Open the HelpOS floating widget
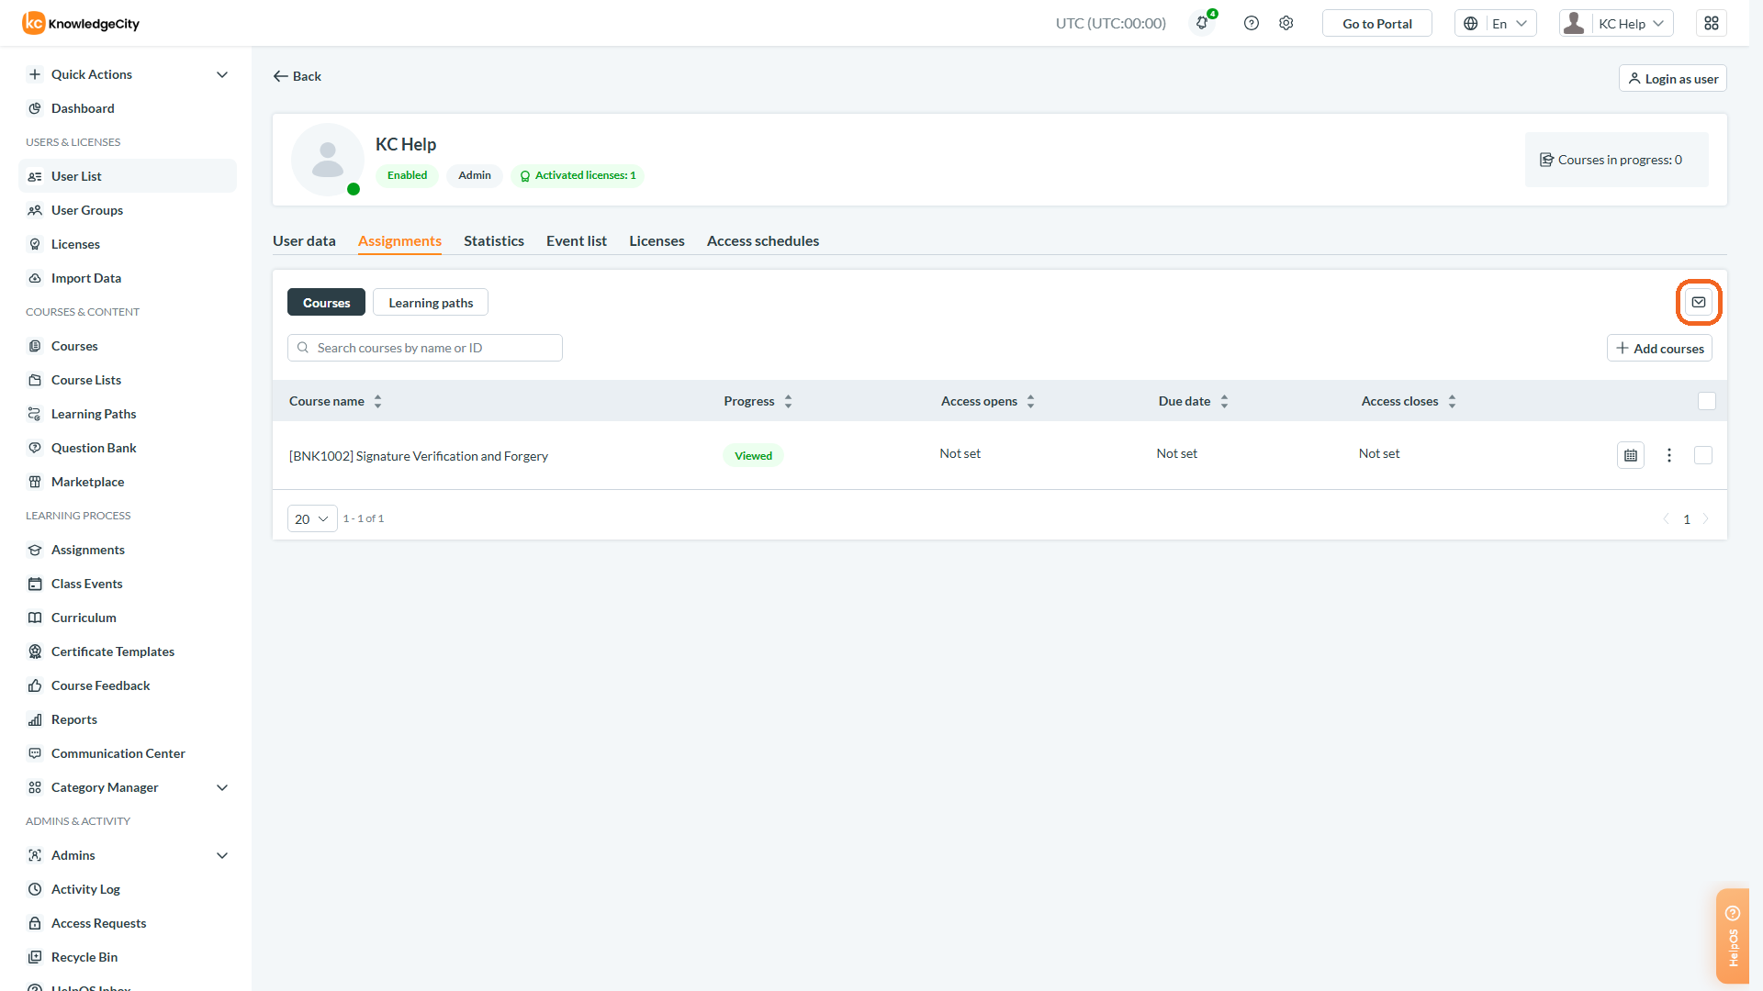The width and height of the screenshot is (1763, 991). [1733, 936]
